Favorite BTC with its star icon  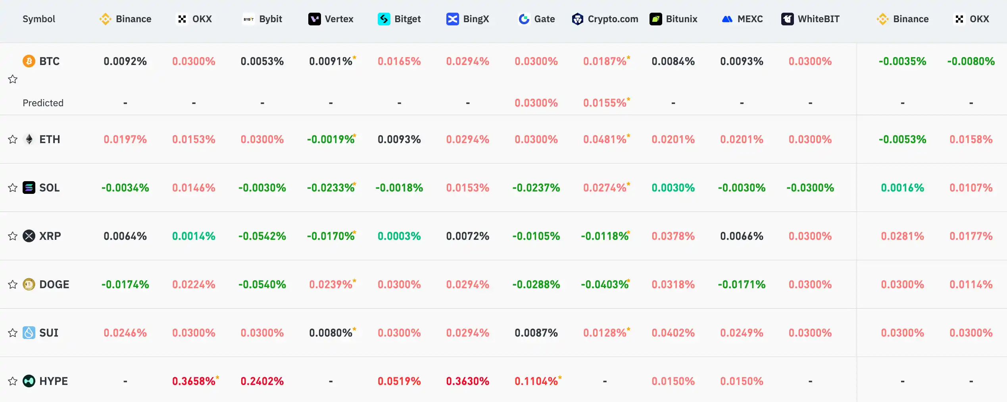13,79
